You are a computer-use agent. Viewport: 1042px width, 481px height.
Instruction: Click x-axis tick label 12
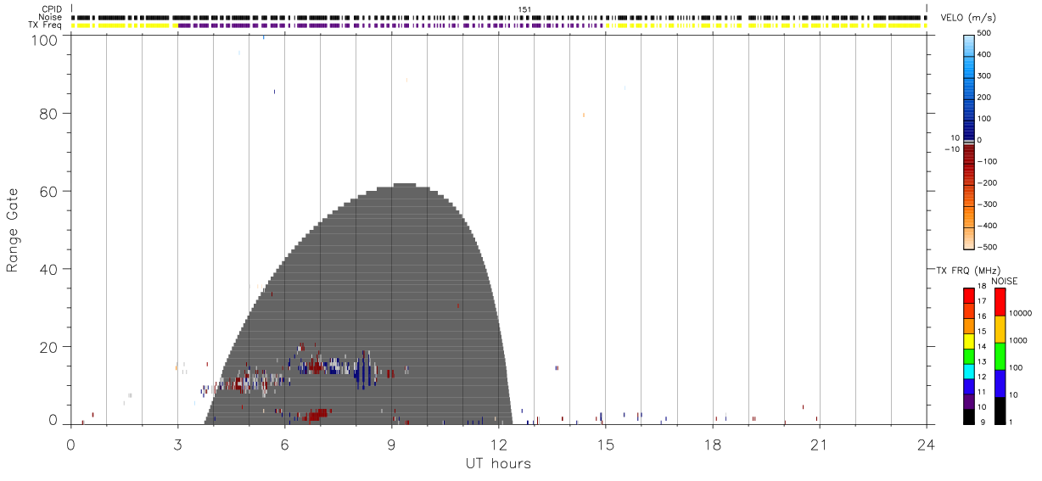pos(498,445)
